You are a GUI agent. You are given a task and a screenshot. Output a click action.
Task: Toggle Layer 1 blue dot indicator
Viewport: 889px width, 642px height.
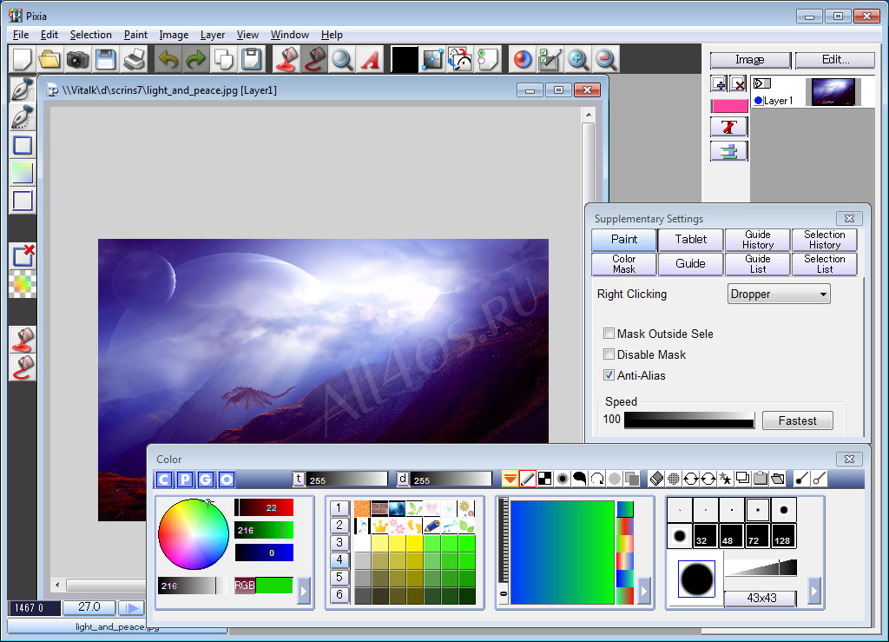click(x=759, y=101)
